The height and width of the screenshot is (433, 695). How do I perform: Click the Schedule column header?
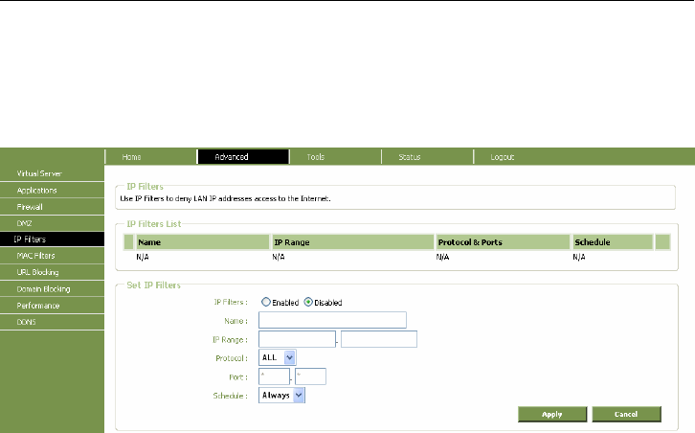pyautogui.click(x=613, y=242)
